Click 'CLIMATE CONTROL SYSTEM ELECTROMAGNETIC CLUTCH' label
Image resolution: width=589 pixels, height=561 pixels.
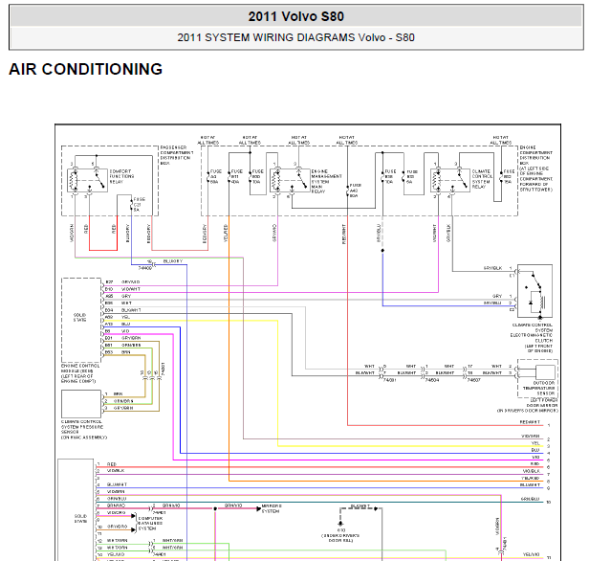[x=533, y=333]
